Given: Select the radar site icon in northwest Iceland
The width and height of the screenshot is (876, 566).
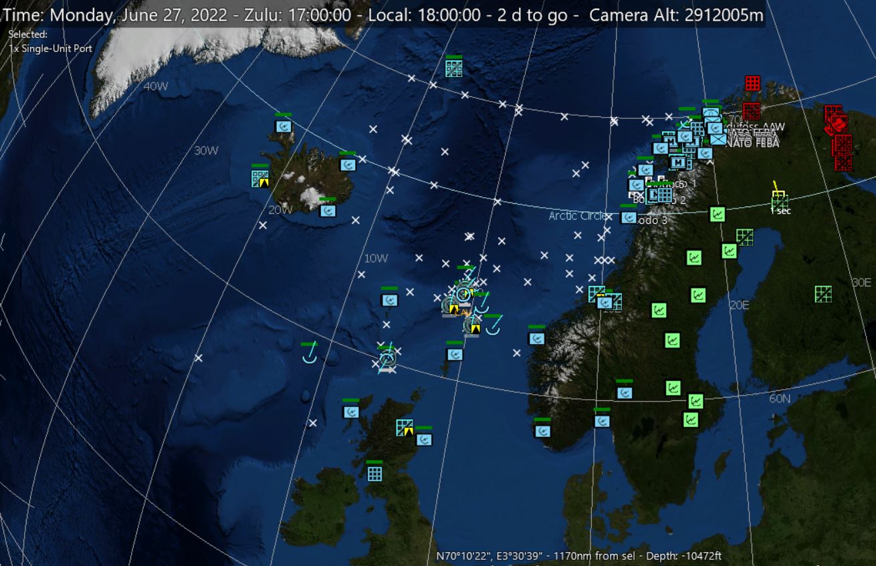Looking at the screenshot, I should (x=284, y=126).
